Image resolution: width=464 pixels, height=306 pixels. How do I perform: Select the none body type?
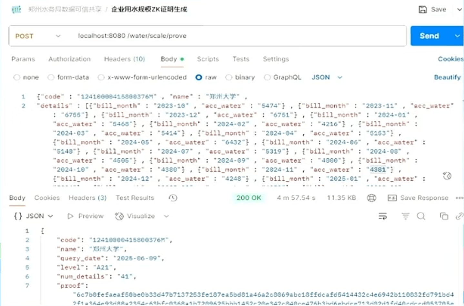click(x=26, y=77)
